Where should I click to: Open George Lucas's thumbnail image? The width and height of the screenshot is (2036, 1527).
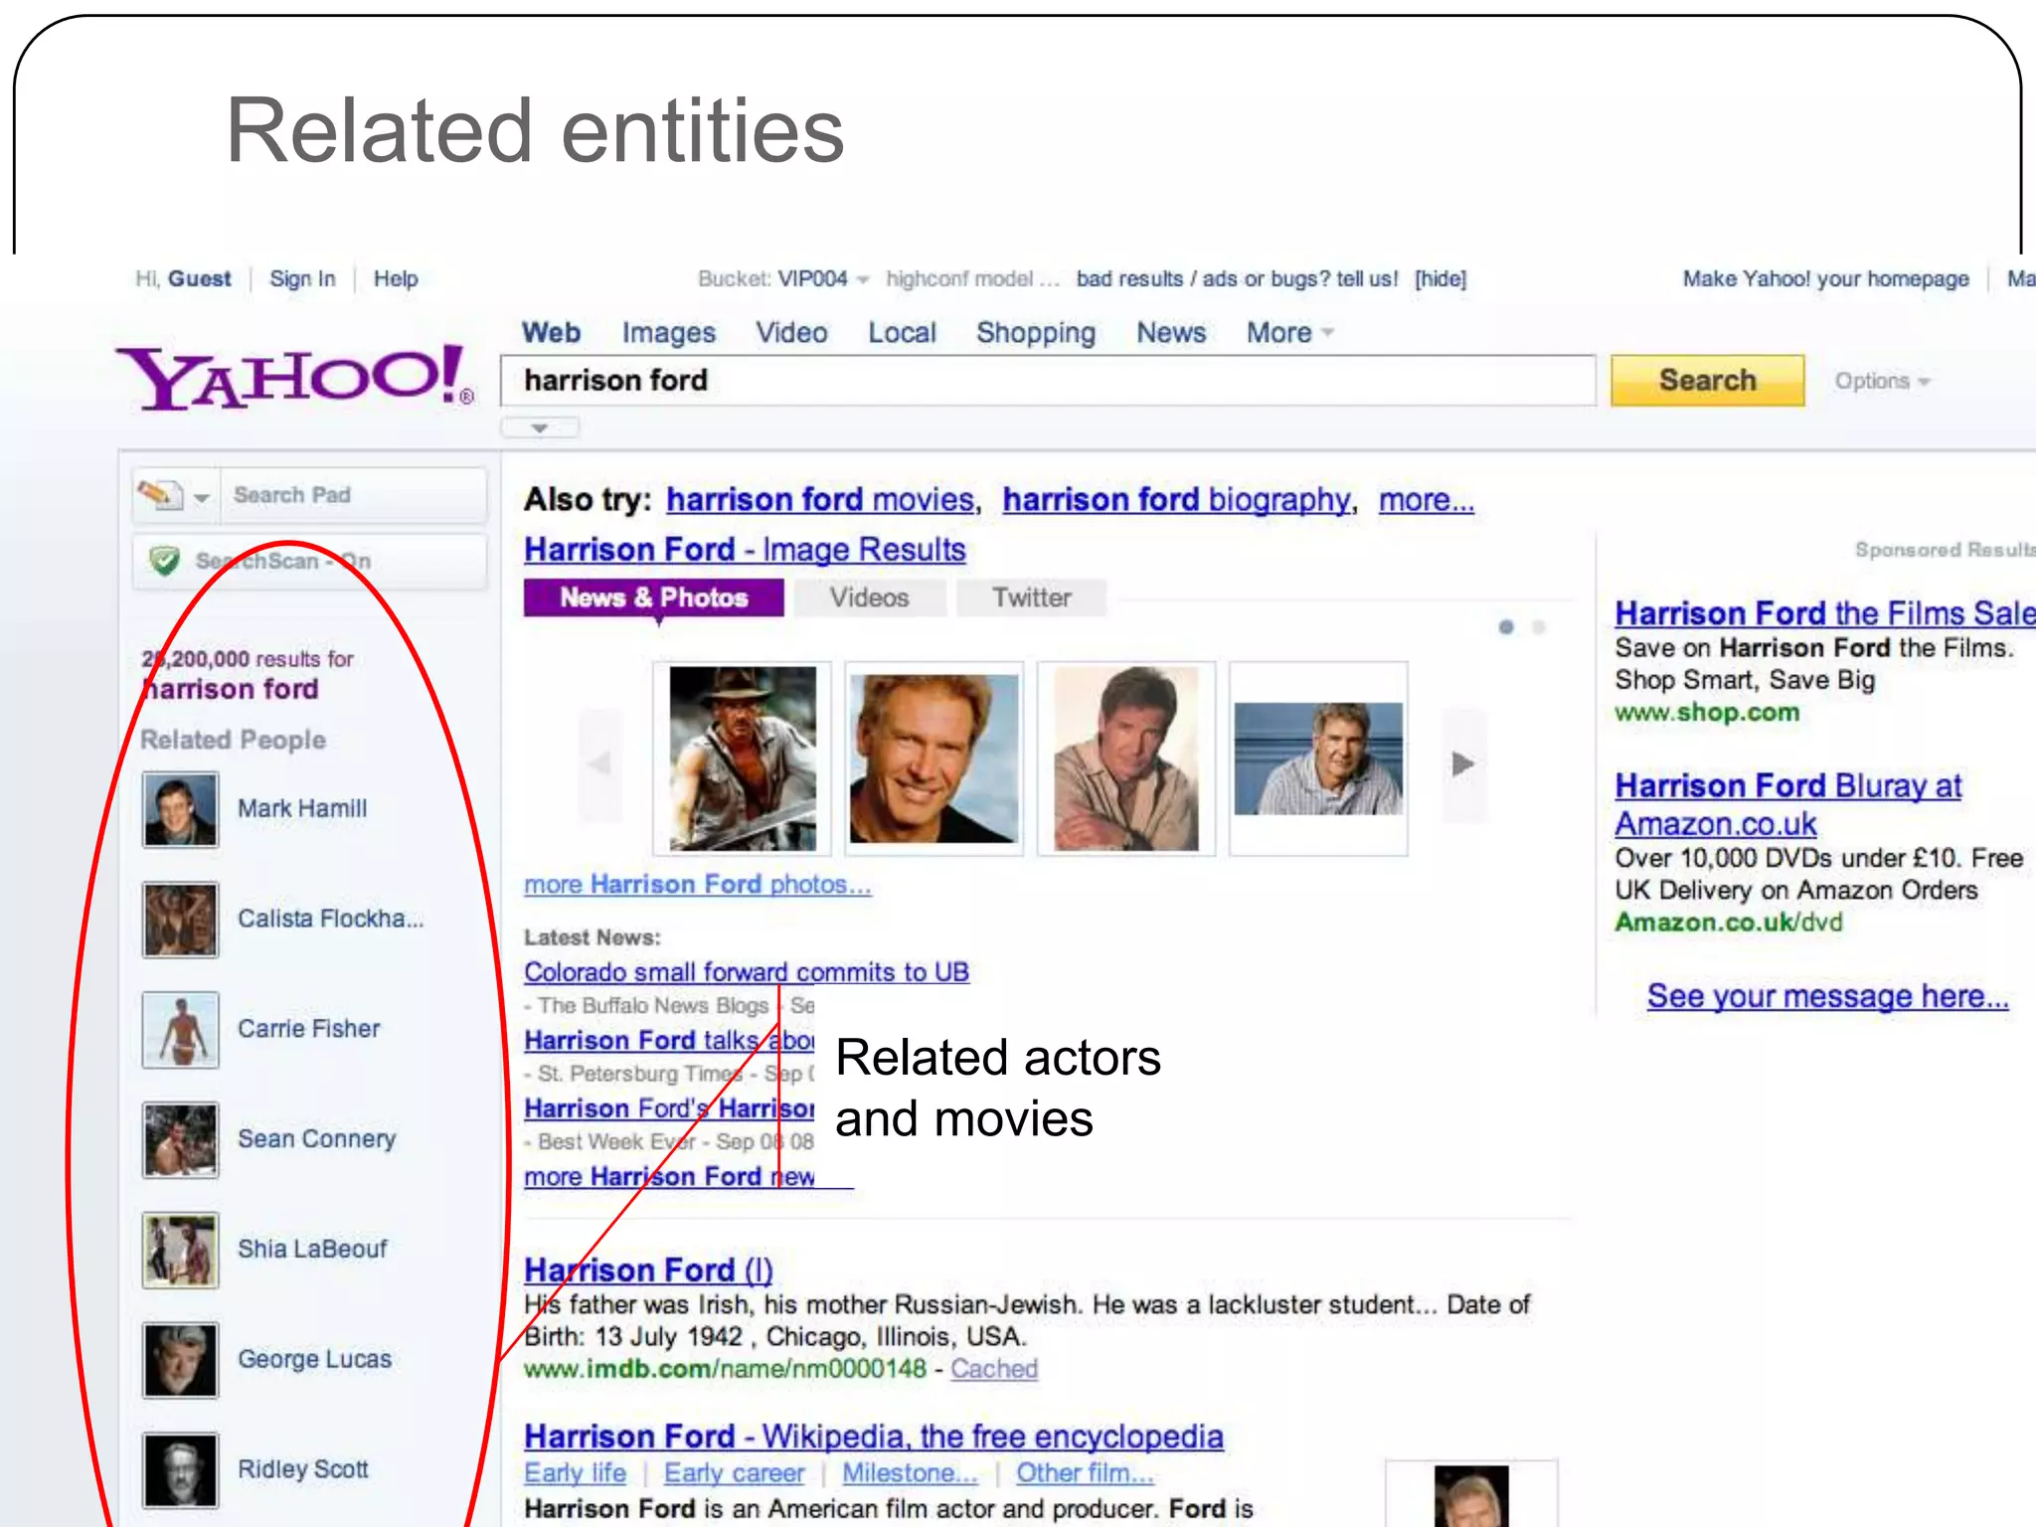pyautogui.click(x=180, y=1361)
